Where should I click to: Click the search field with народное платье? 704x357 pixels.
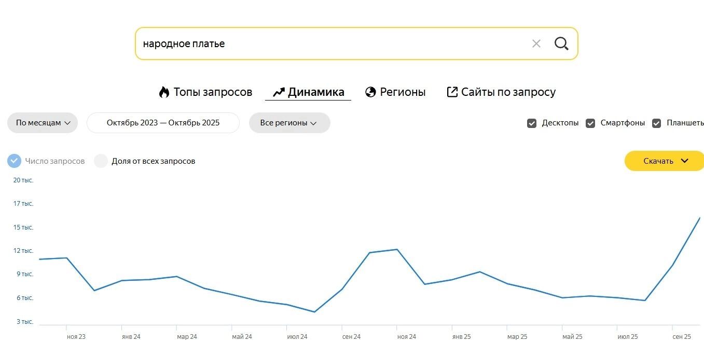[x=332, y=44]
